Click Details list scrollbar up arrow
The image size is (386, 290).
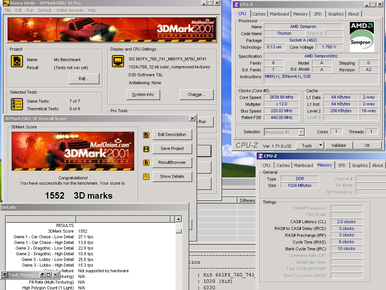coord(179,219)
